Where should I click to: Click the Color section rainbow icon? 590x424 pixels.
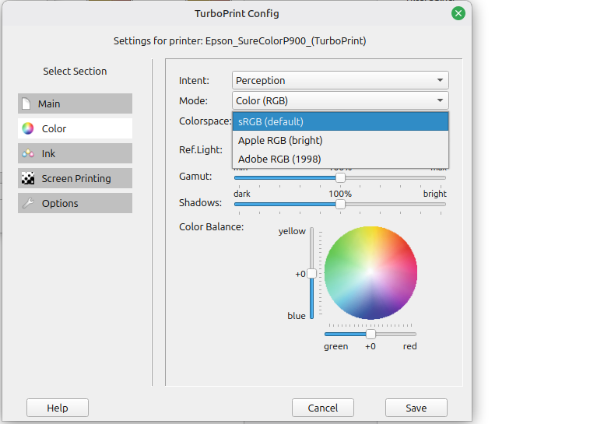coord(28,128)
